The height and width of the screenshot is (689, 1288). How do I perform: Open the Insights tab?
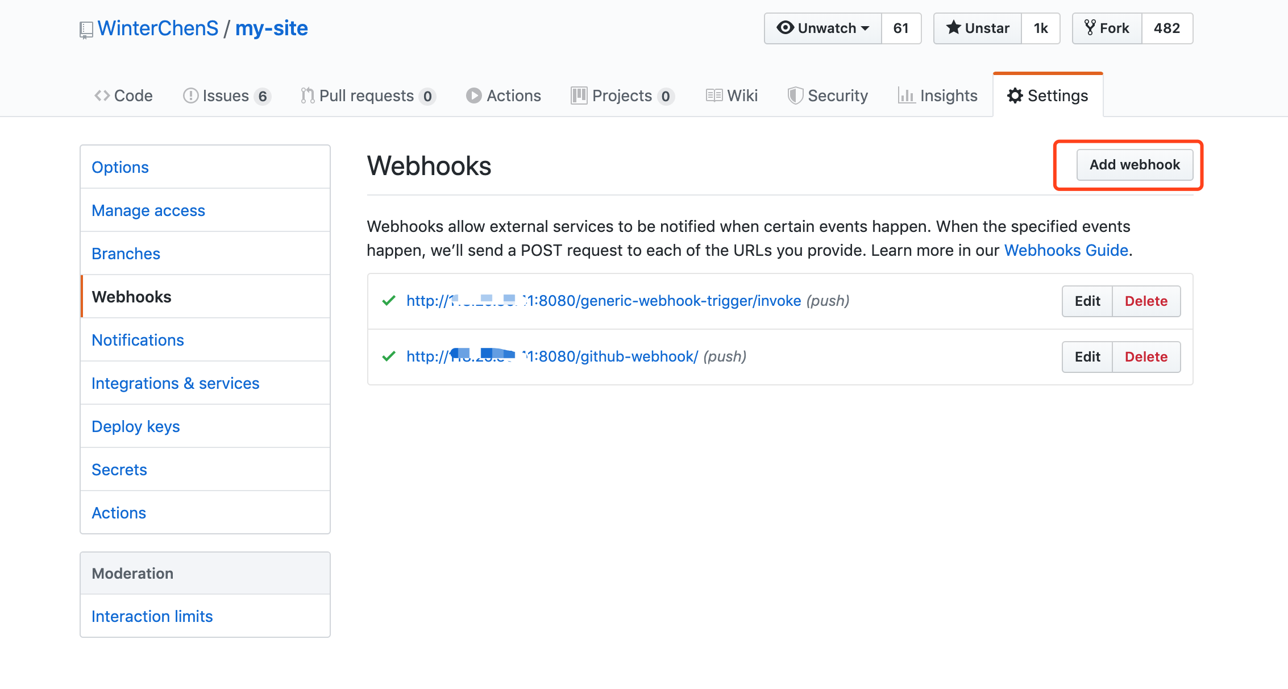coord(938,96)
